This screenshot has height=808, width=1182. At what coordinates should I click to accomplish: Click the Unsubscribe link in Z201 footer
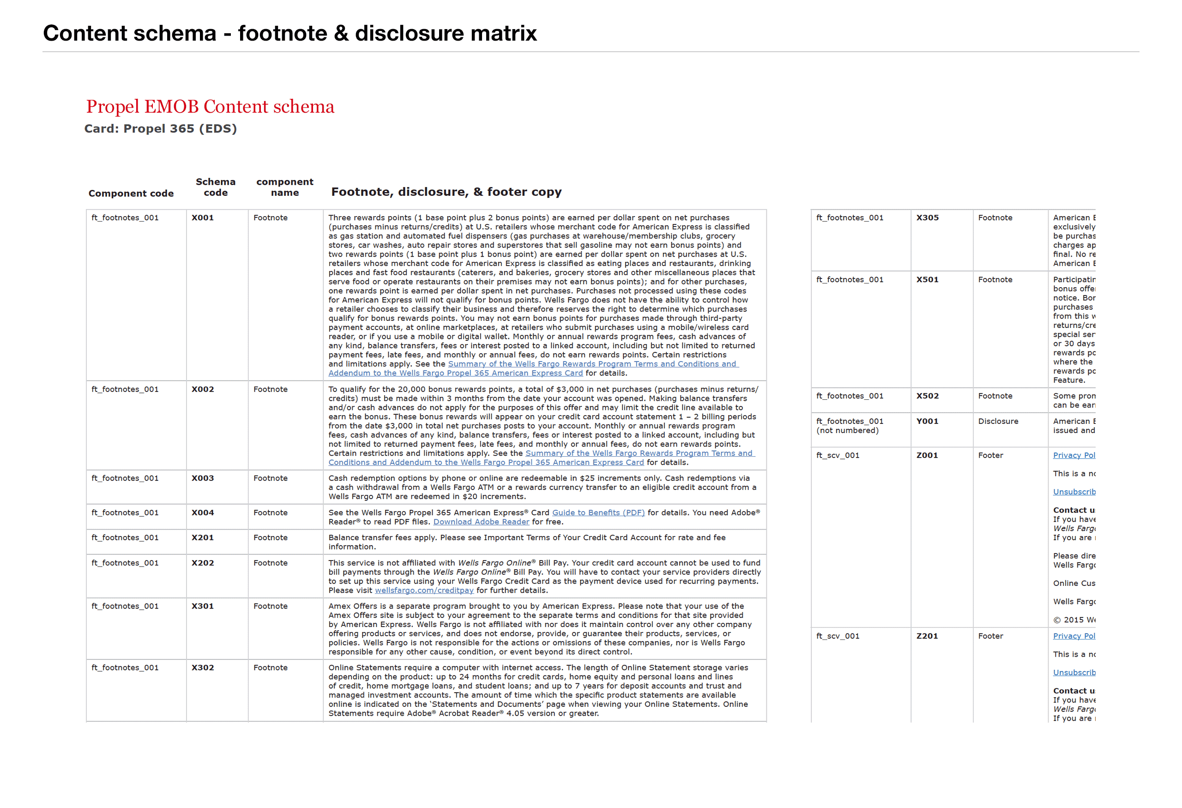point(1073,672)
